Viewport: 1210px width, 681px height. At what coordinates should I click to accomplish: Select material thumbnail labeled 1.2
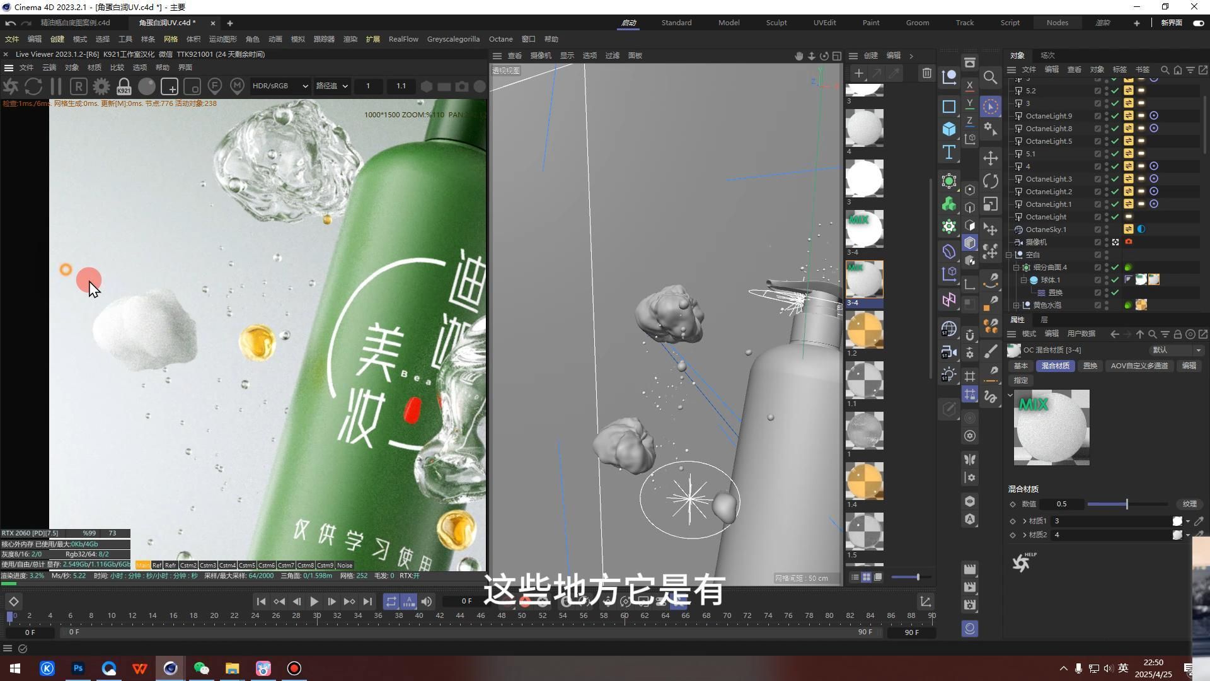click(864, 330)
